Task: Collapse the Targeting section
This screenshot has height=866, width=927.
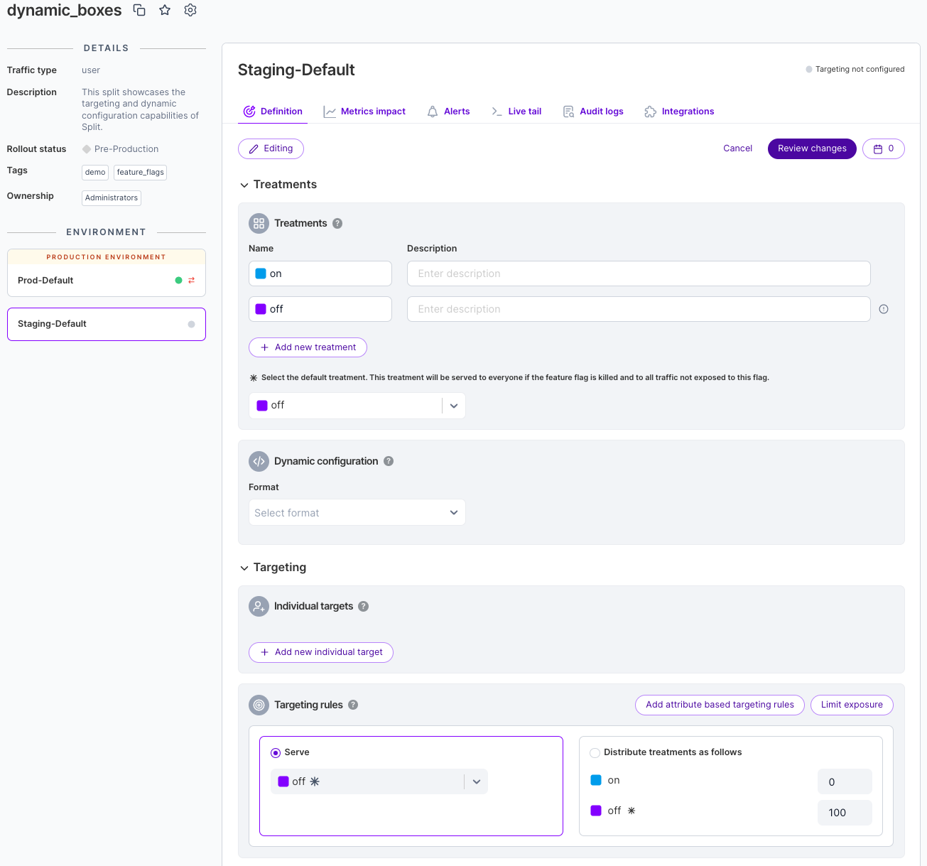Action: [x=244, y=568]
